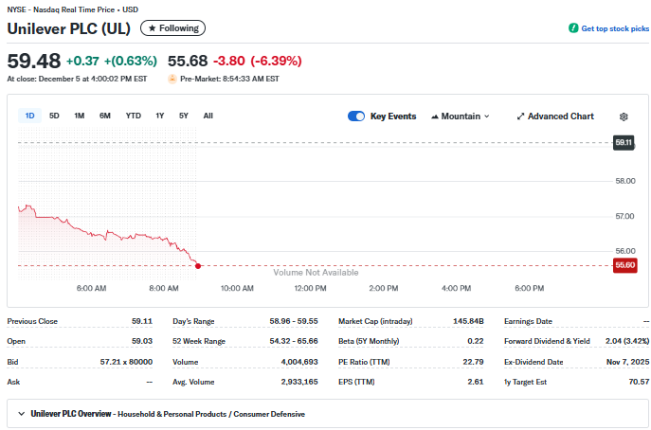Viewport: 651px width, 430px height.
Task: Click the 55.60 current price chart label
Action: 624,265
